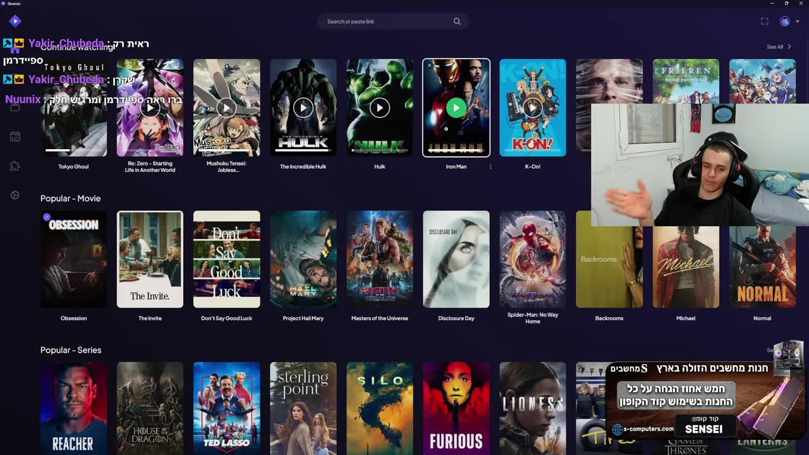Open the Michael movie poster

(x=686, y=267)
